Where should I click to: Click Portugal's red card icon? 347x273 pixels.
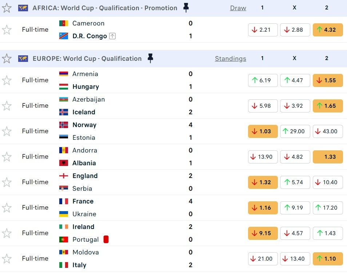[x=106, y=240]
